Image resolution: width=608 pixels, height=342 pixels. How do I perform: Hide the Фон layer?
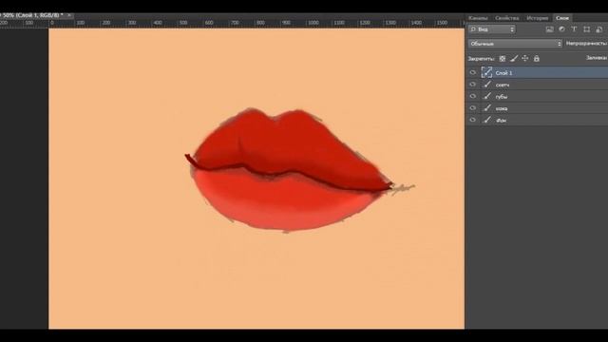473,120
